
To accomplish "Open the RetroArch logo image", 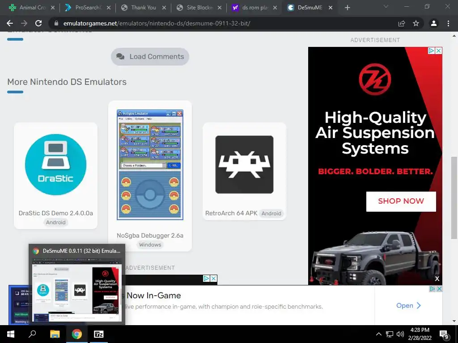I will coord(244,164).
